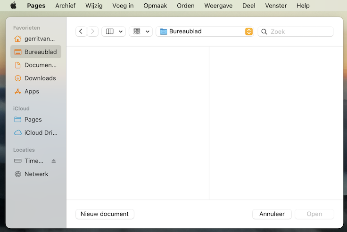Open the Help menu
The image size is (347, 232).
click(x=303, y=6)
